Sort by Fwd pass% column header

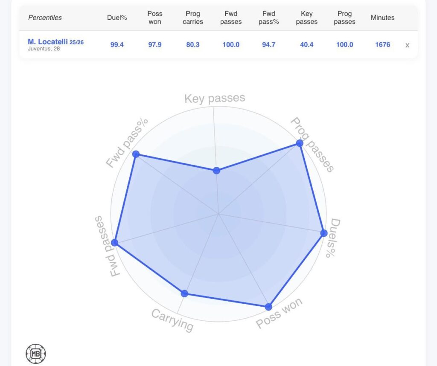pyautogui.click(x=269, y=17)
